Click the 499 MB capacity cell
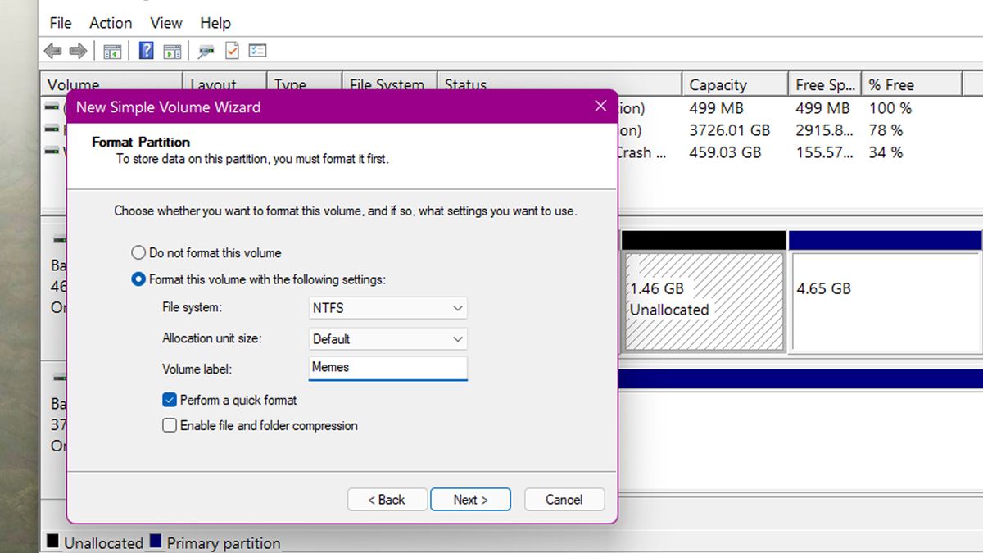 [x=715, y=108]
